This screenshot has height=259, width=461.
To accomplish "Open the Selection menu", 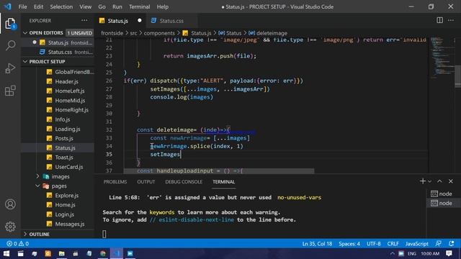I will click(61, 6).
